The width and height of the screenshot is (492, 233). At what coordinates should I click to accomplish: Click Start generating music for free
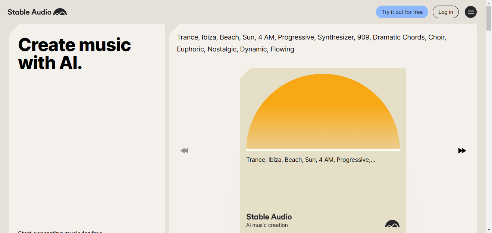[60, 231]
